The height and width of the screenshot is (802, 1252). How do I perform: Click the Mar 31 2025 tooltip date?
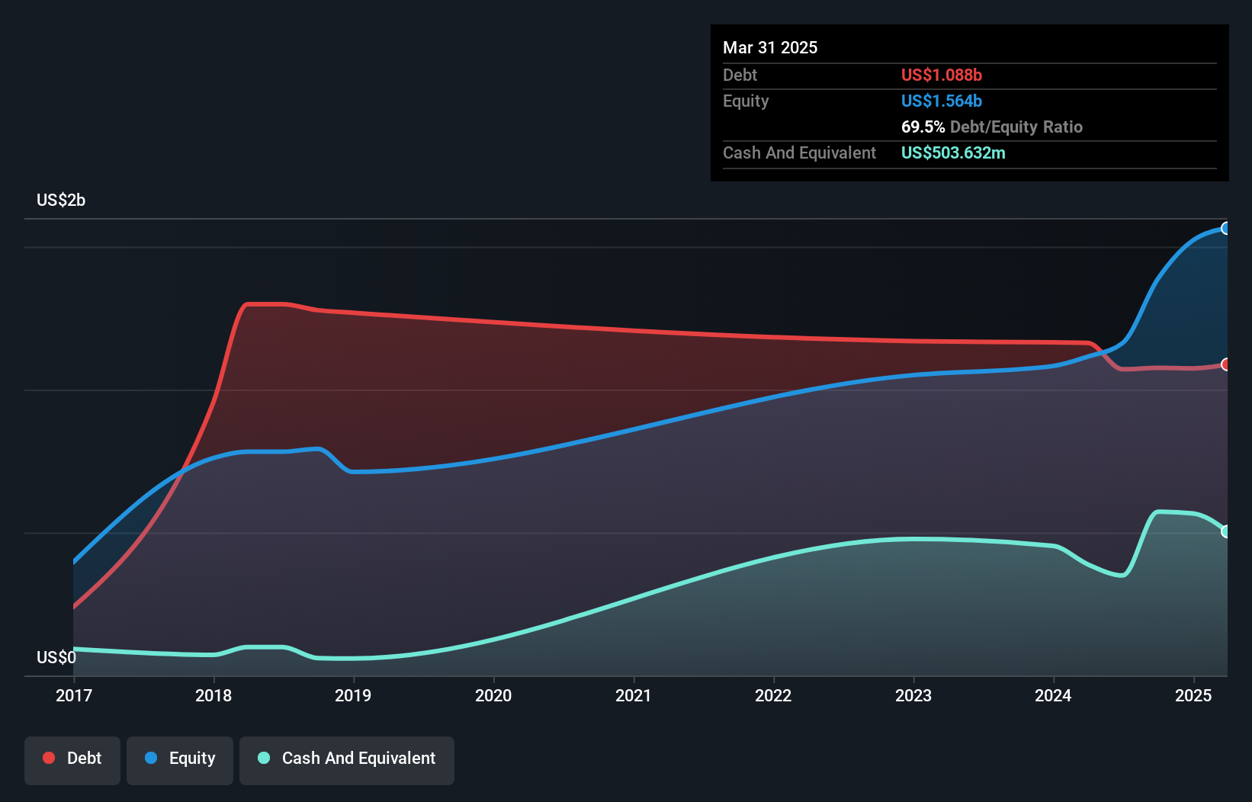[770, 47]
